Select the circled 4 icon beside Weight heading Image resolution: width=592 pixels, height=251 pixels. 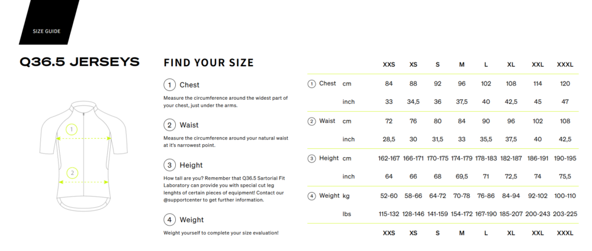point(169,220)
